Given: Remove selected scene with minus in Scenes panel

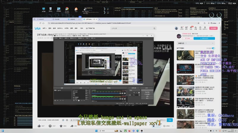Looking at the screenshot, I should [57, 100].
